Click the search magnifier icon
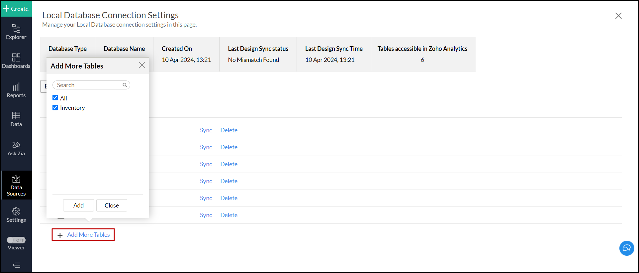 click(125, 85)
